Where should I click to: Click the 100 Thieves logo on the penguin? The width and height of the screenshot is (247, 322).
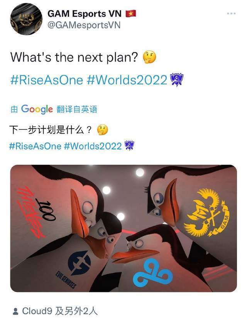[36, 212]
